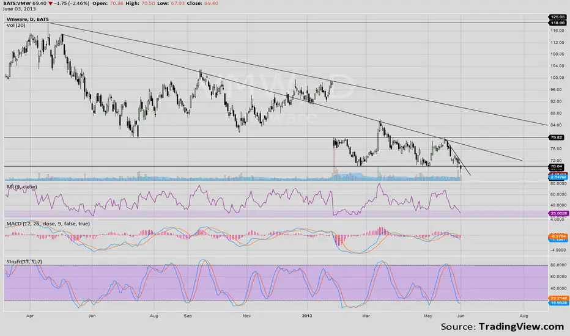Click the 80.0000 label on the Stoch scale
This screenshot has width=570, height=336.
(557, 265)
